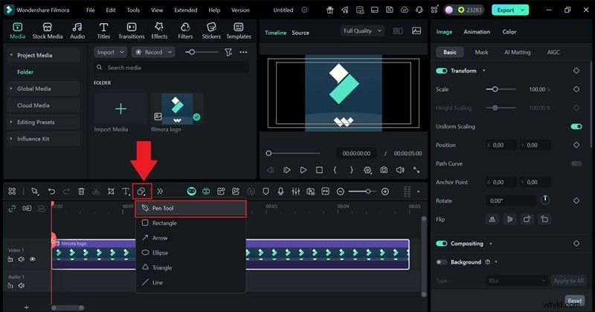This screenshot has width=595, height=312.
Task: Select Ellipse from shape menu
Action: tap(191, 253)
